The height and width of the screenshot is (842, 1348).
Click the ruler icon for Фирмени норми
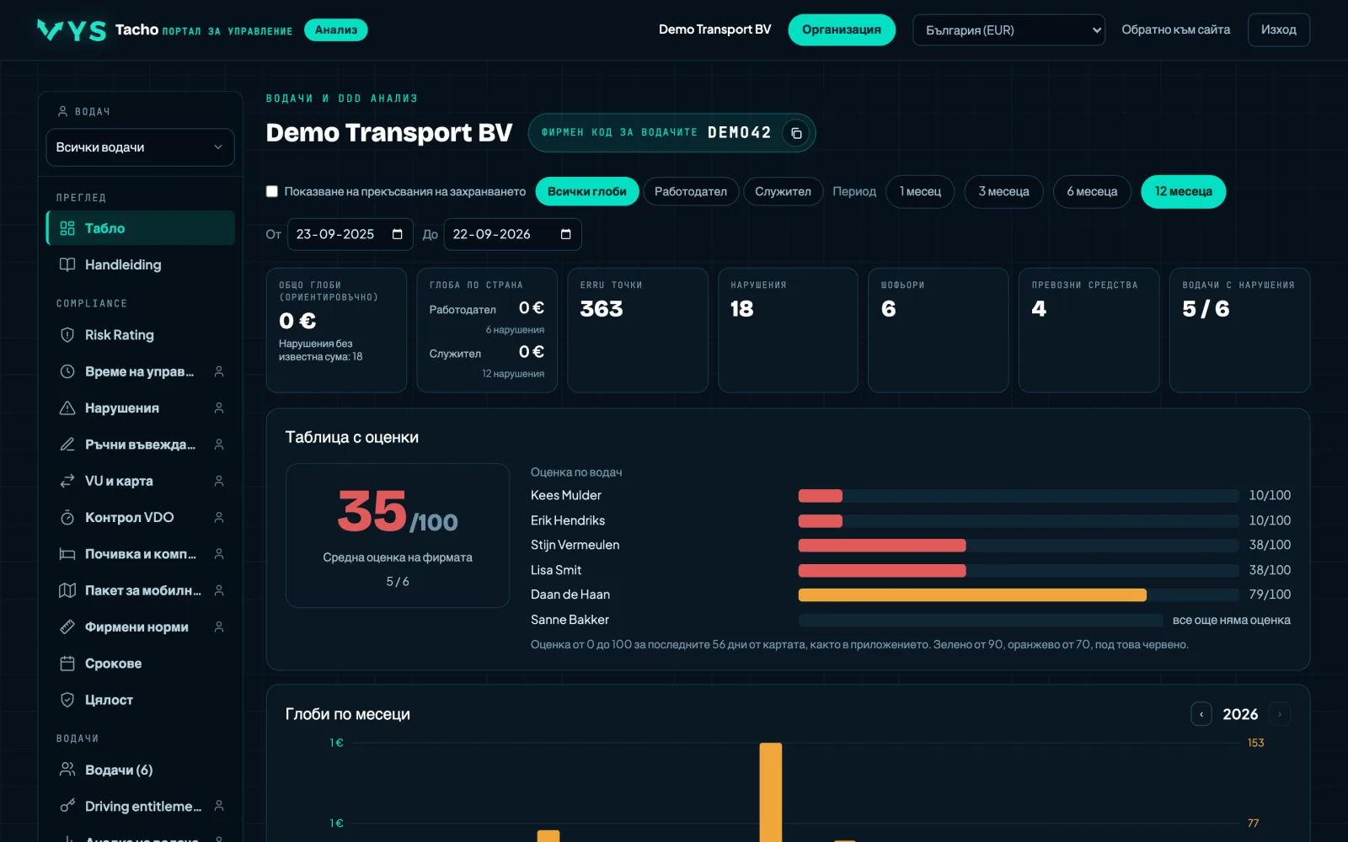(67, 626)
